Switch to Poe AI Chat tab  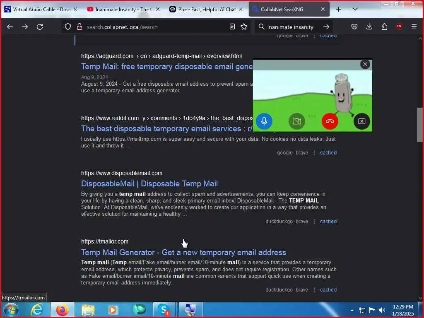206,10
